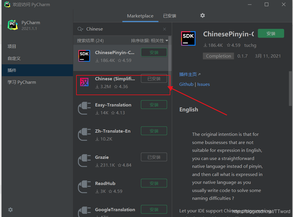Select the Easy-Translation plugin name

[x=113, y=105]
